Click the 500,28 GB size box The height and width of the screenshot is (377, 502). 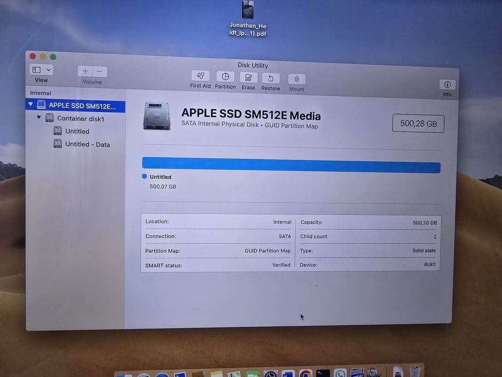pyautogui.click(x=418, y=123)
